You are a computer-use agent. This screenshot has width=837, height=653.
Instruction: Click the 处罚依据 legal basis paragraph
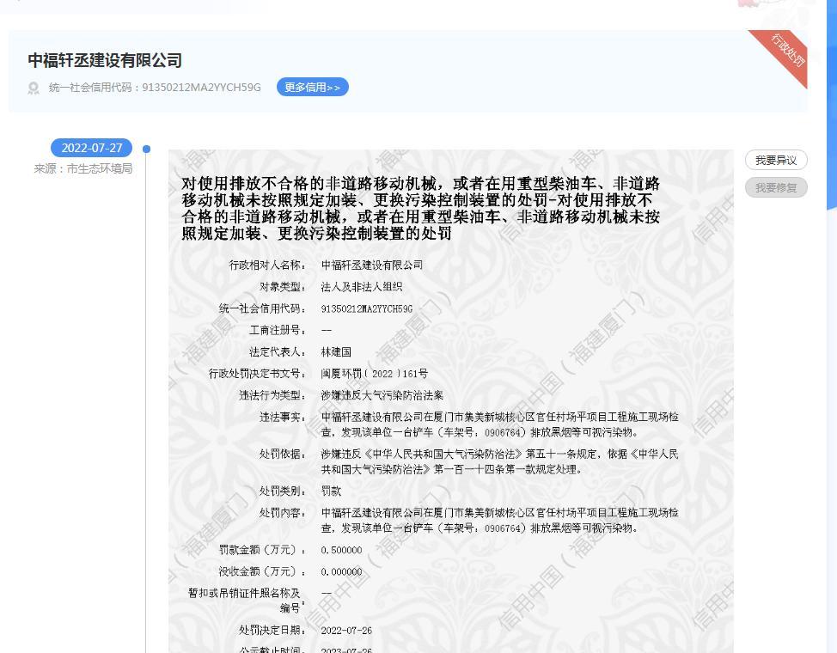coord(499,462)
